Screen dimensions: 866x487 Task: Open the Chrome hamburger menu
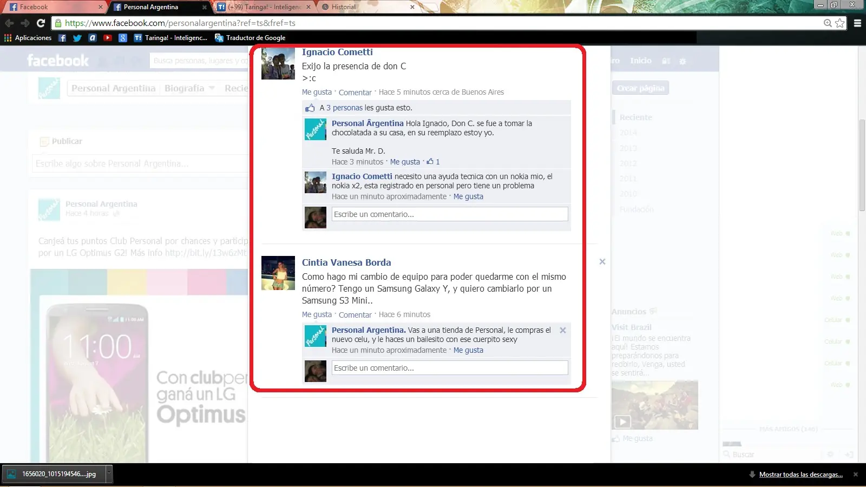point(857,23)
